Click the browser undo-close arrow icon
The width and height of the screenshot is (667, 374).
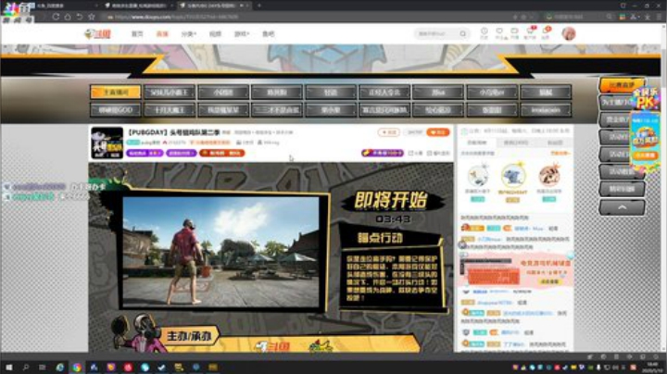79,17
